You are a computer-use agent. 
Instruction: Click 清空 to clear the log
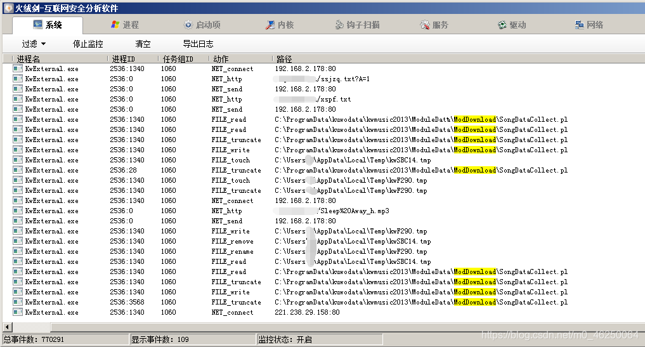coord(143,44)
